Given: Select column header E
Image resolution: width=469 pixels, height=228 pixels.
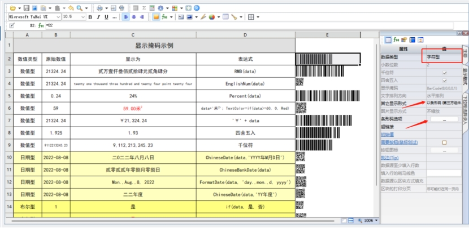Looking at the screenshot, I should 328,35.
